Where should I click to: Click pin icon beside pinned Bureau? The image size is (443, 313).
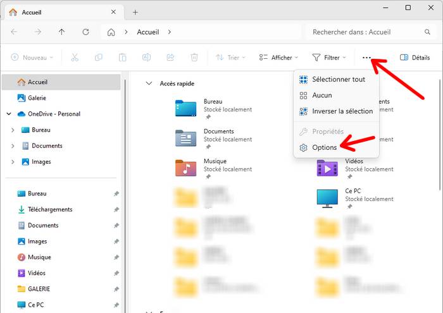116,194
